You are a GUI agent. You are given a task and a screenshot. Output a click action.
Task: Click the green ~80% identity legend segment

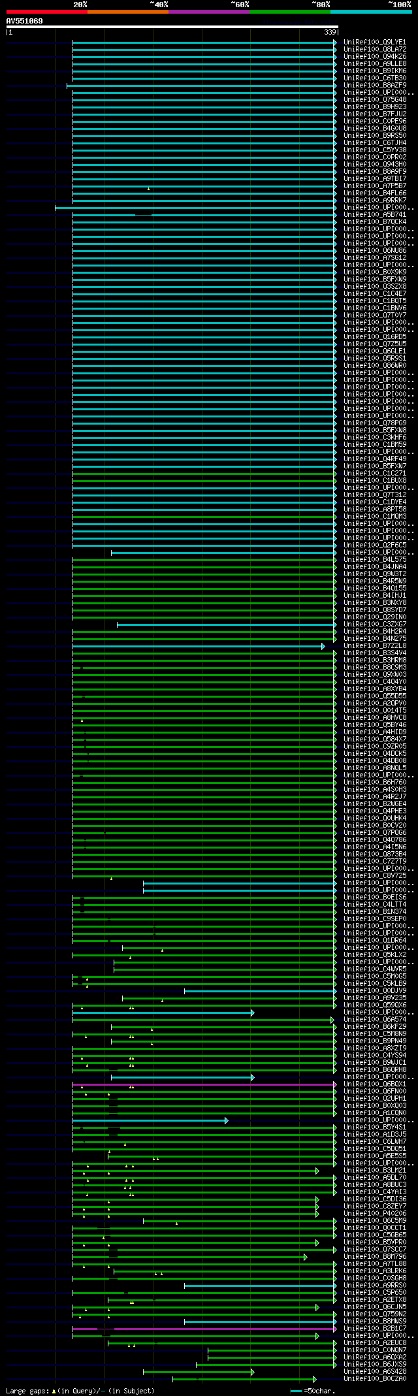290,12
